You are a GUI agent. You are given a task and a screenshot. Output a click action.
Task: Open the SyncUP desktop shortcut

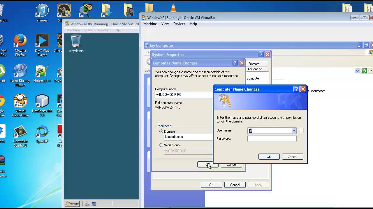point(42,134)
